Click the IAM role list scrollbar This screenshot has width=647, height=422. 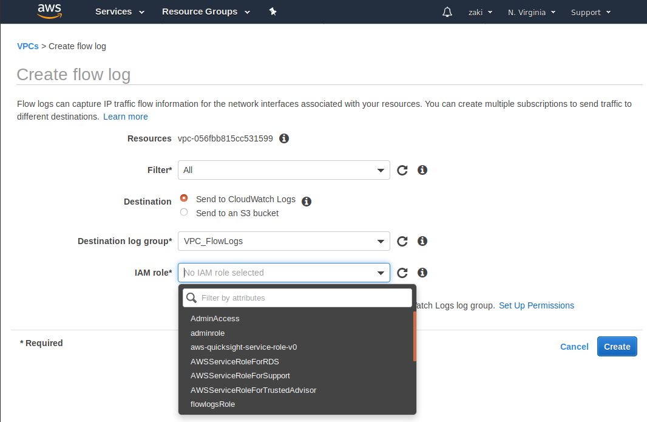(415, 336)
